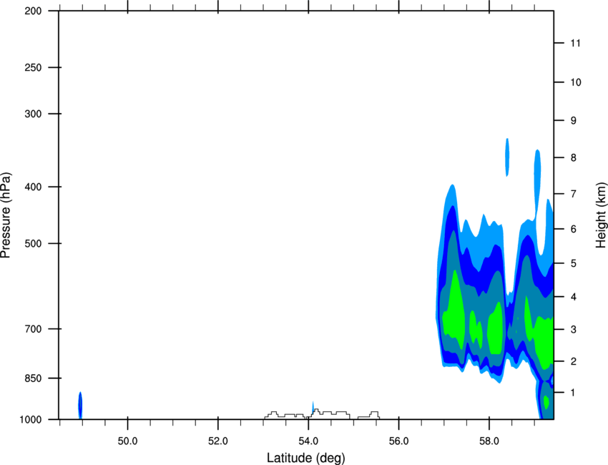Select the 500 pressure tick label
The image size is (608, 465).
coord(33,243)
